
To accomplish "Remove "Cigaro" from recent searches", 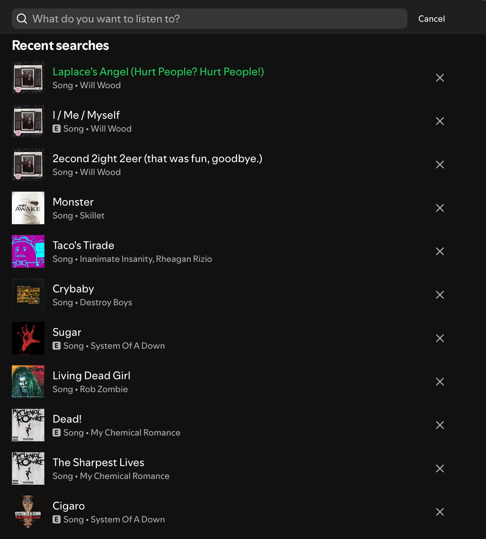I will [440, 512].
